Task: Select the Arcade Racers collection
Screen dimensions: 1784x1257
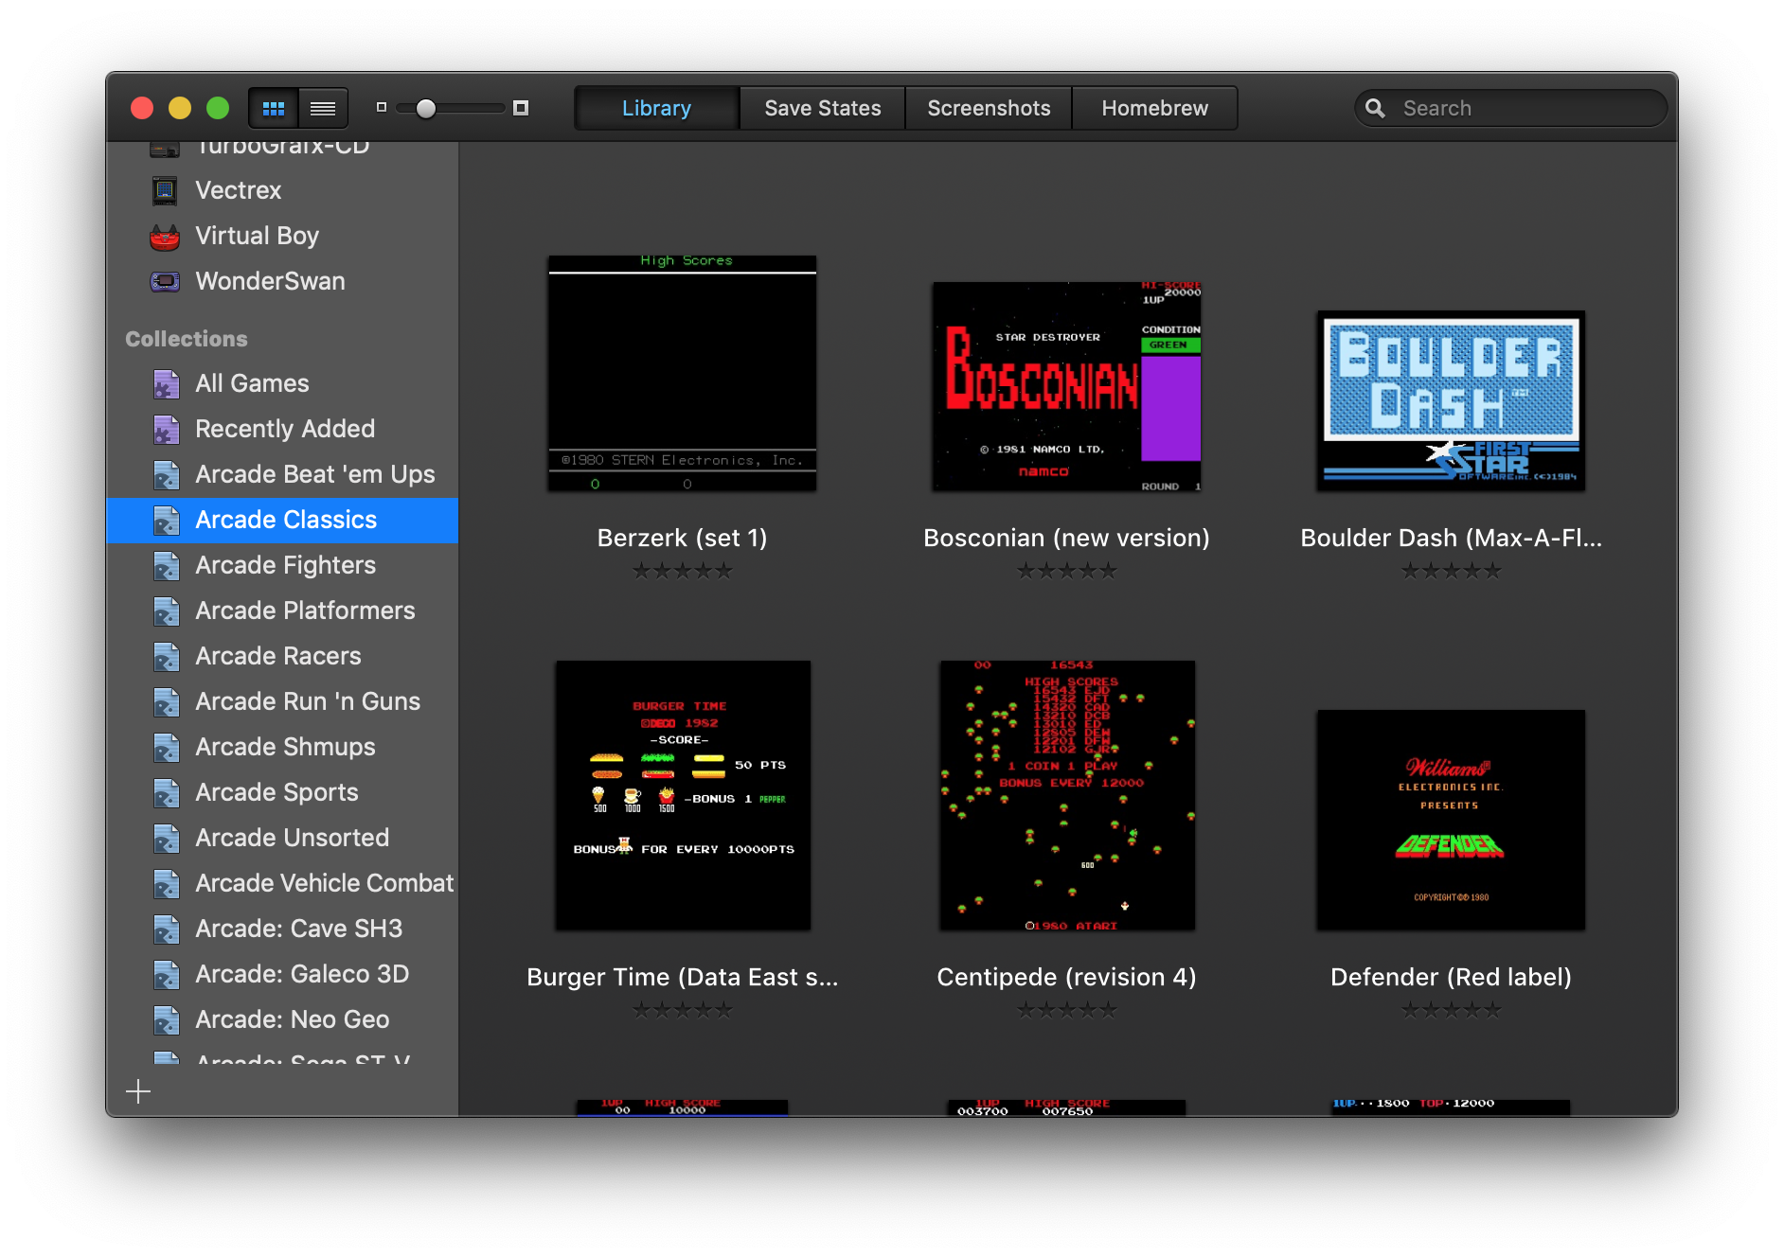Action: [x=277, y=656]
